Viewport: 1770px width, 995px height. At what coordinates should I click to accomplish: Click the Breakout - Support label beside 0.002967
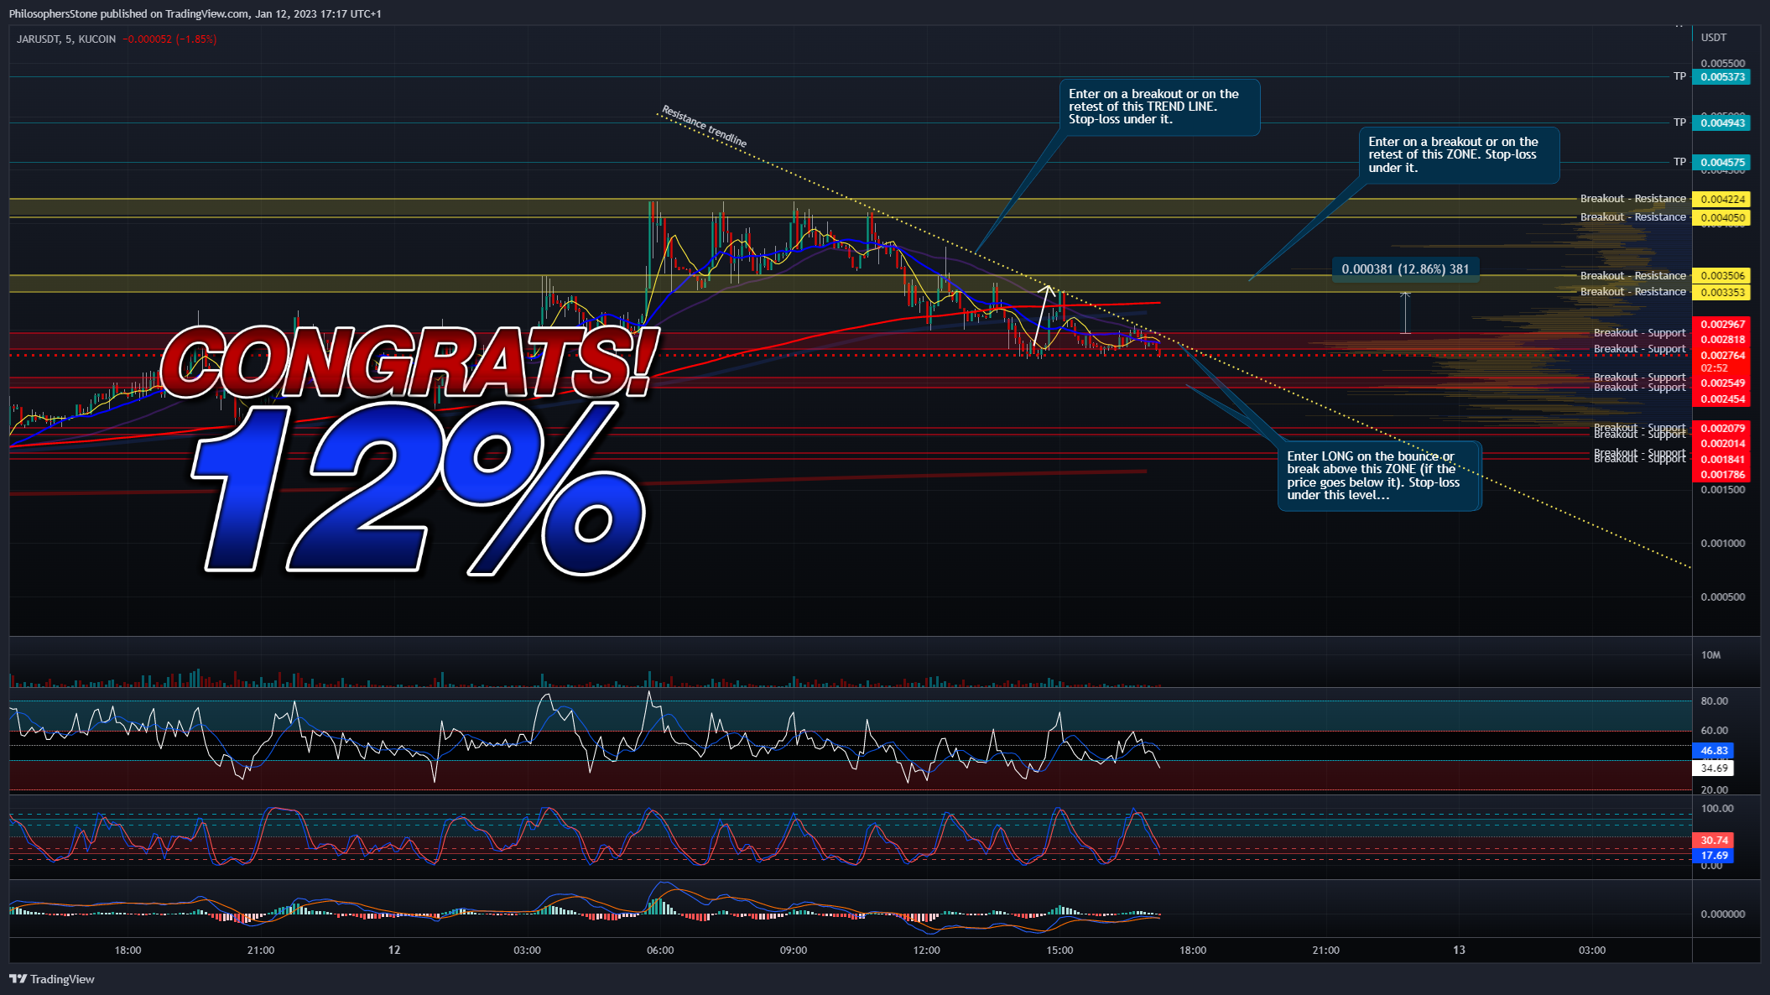[1639, 333]
